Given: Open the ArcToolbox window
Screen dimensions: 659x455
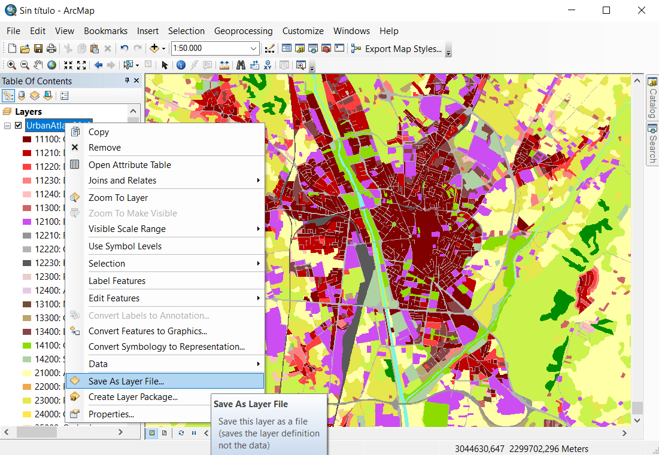Looking at the screenshot, I should (x=326, y=48).
